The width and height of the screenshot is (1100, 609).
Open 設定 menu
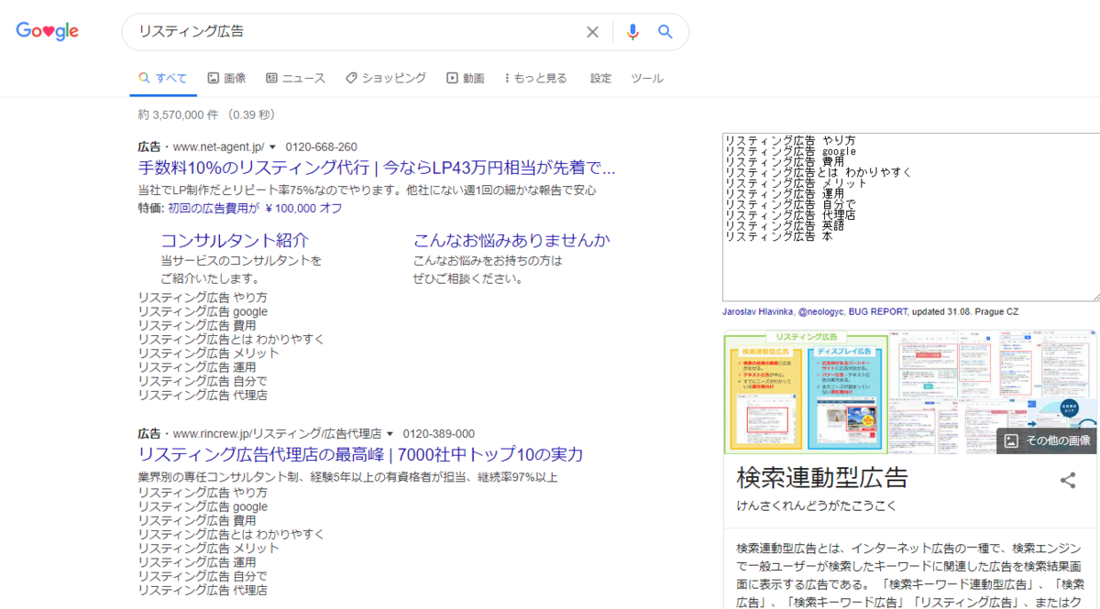pyautogui.click(x=600, y=78)
